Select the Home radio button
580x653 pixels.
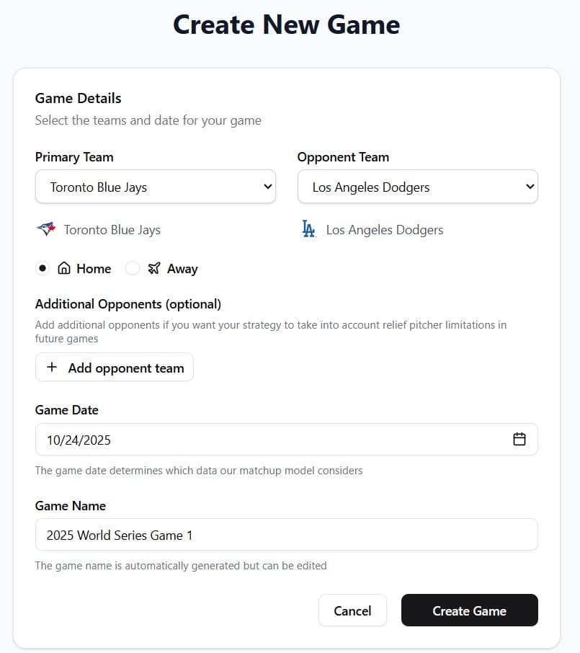(41, 268)
